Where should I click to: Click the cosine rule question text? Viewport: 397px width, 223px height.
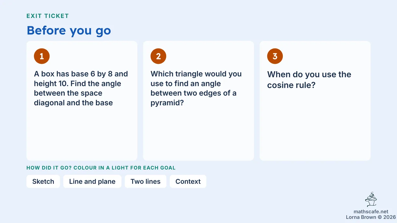pos(309,79)
